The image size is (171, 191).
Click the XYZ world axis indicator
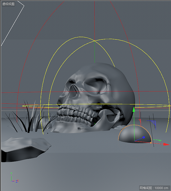click(x=14, y=178)
